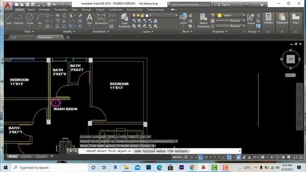Toggle the layer lock icon
This screenshot has width=306, height=172.
(142, 15)
